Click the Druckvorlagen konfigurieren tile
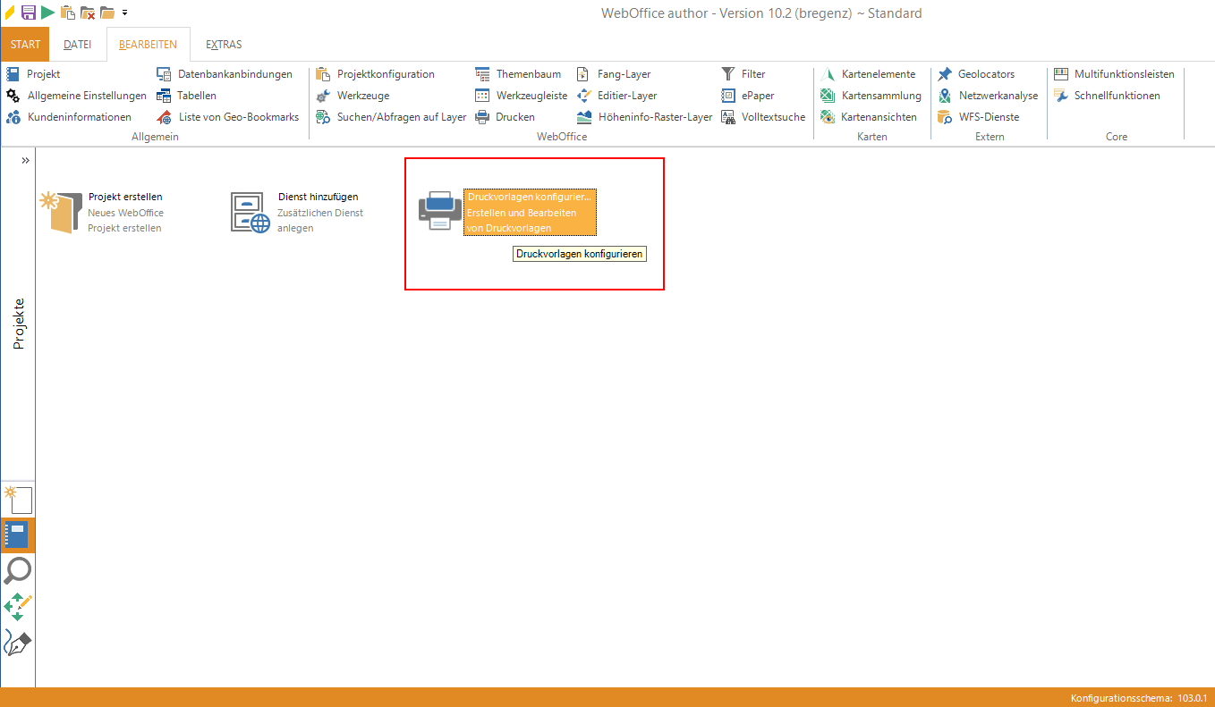Screen dimensions: 1215x707 (507, 212)
